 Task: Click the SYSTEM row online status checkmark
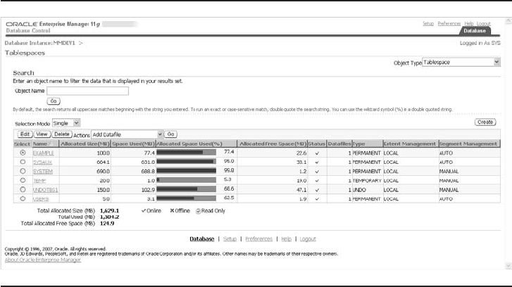click(317, 172)
